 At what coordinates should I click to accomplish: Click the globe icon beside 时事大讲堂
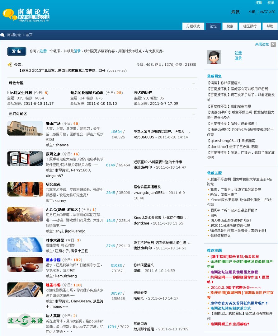click(x=25, y=245)
